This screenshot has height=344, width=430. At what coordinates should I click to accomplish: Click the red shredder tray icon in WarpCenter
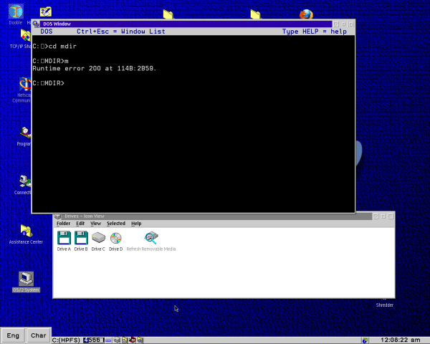(x=133, y=340)
